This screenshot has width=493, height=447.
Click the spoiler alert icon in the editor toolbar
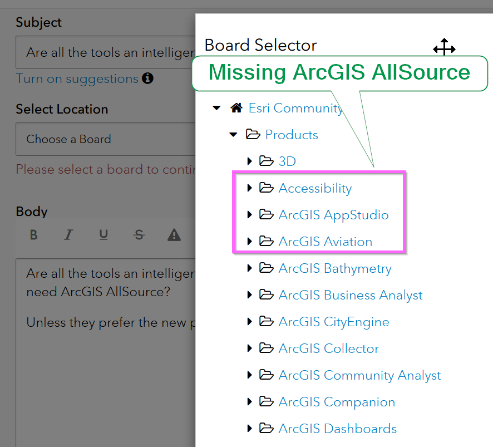(174, 235)
